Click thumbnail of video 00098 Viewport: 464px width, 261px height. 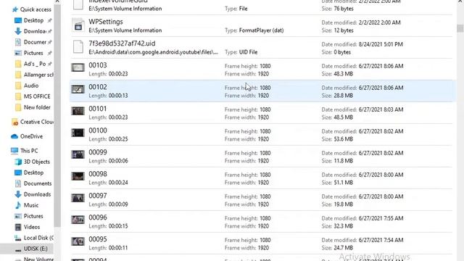pyautogui.click(x=78, y=176)
